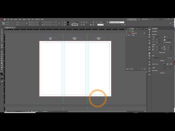Select the Zoom tool
Viewport: 175px width, 131px height.
coord(2,70)
